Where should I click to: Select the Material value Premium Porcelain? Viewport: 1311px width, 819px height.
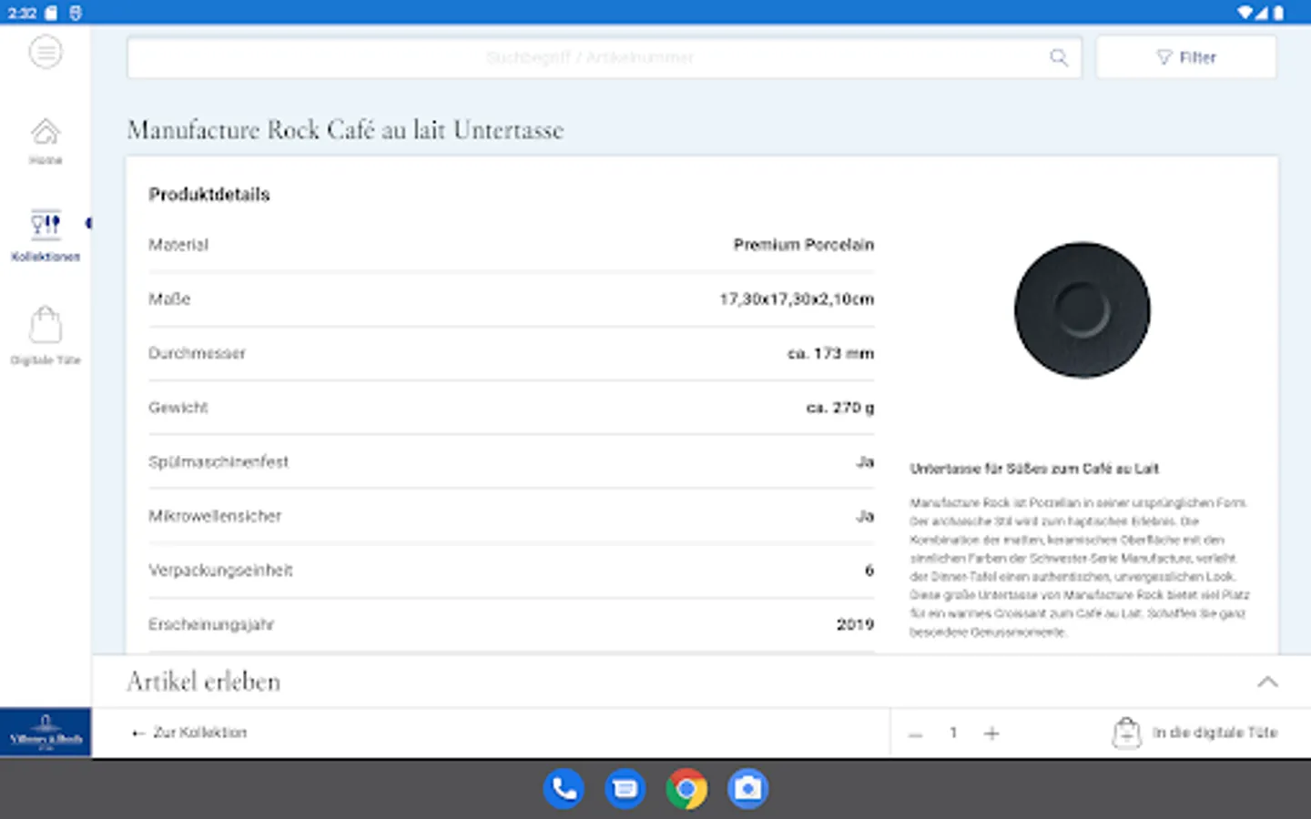pyautogui.click(x=804, y=245)
